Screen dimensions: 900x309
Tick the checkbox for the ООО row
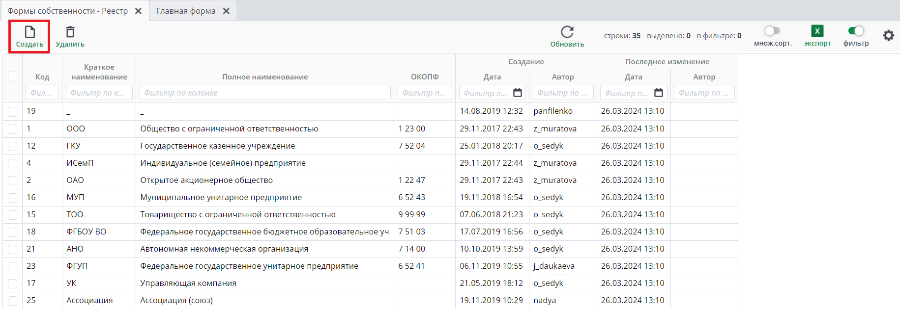pos(13,129)
